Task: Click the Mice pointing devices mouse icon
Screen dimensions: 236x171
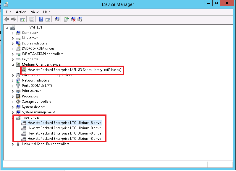Action: 18,75
